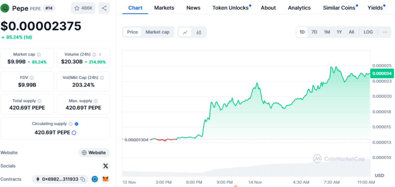Open the X social profile icon
The image size is (395, 187).
pos(106,166)
